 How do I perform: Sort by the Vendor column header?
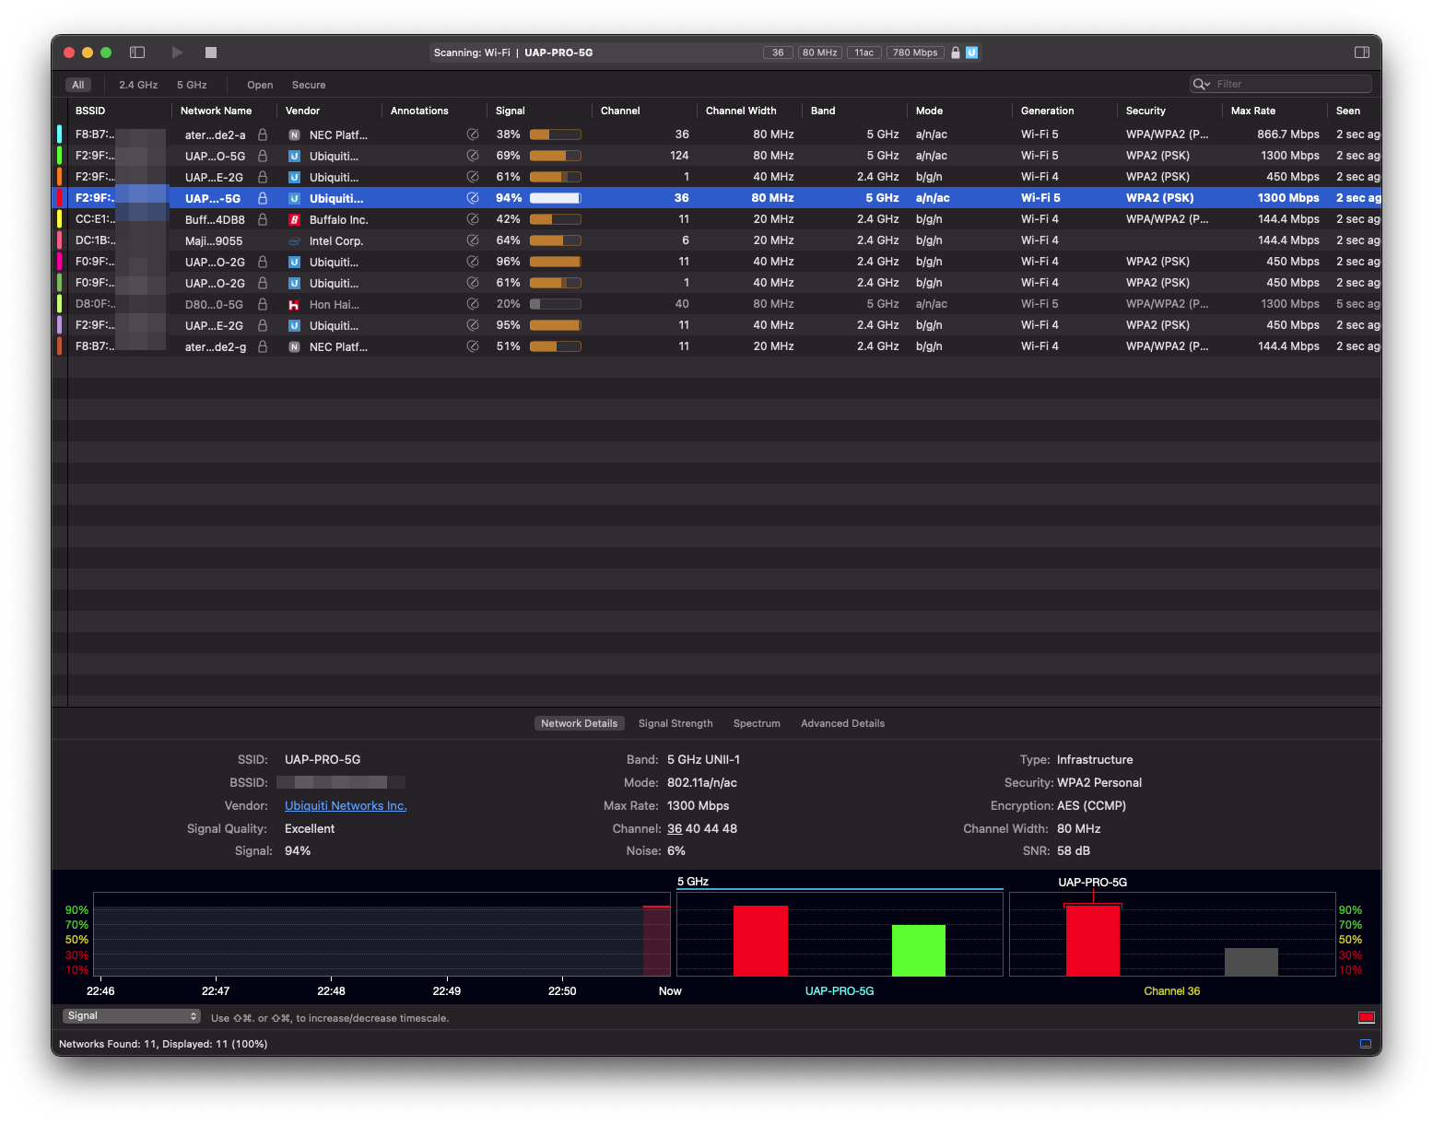click(329, 111)
